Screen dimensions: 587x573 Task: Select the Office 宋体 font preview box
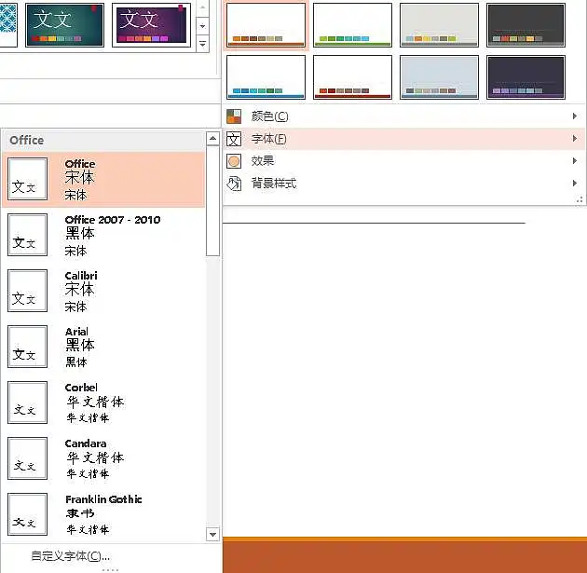tap(27, 179)
